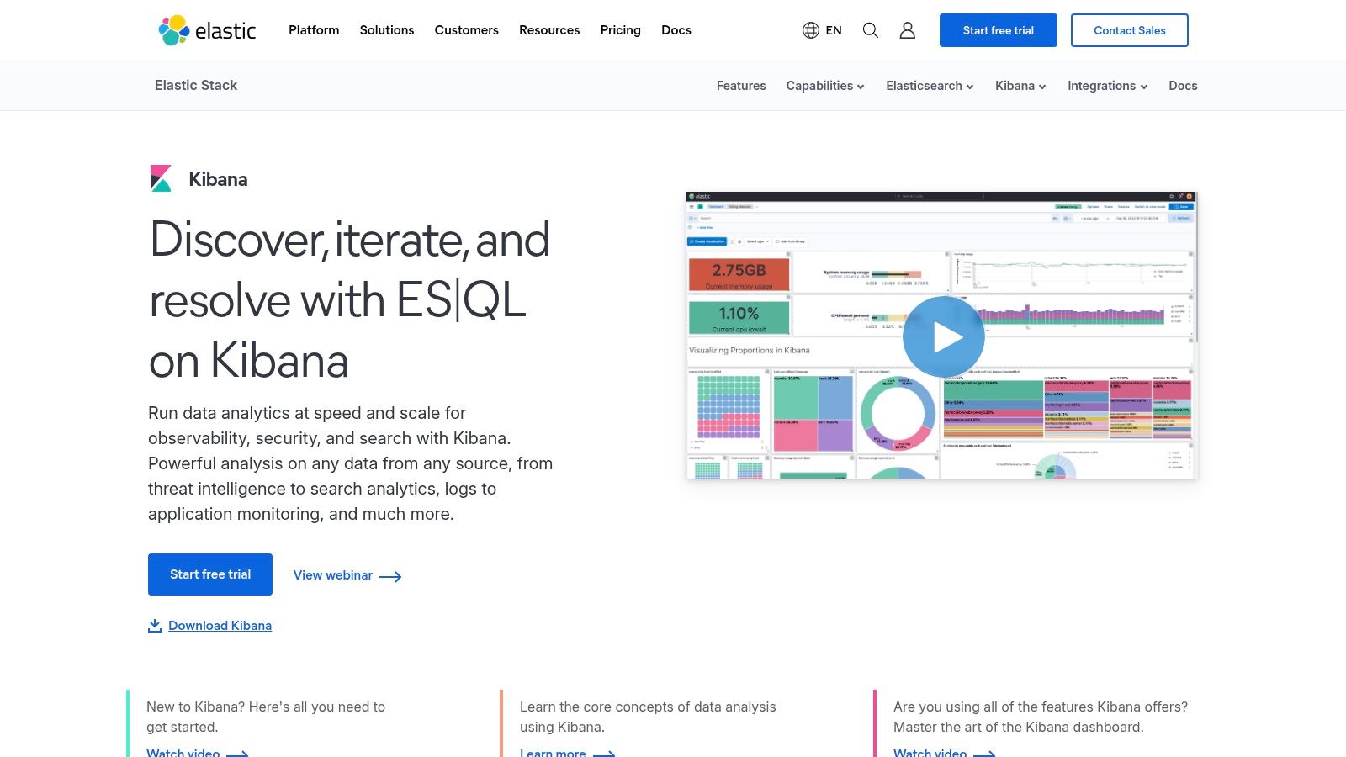
Task: Click the heading Discover, iterate, and resolve
Action: [x=350, y=300]
